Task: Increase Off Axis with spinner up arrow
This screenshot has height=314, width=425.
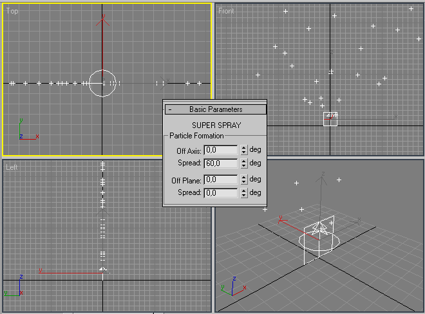Action: [x=244, y=148]
